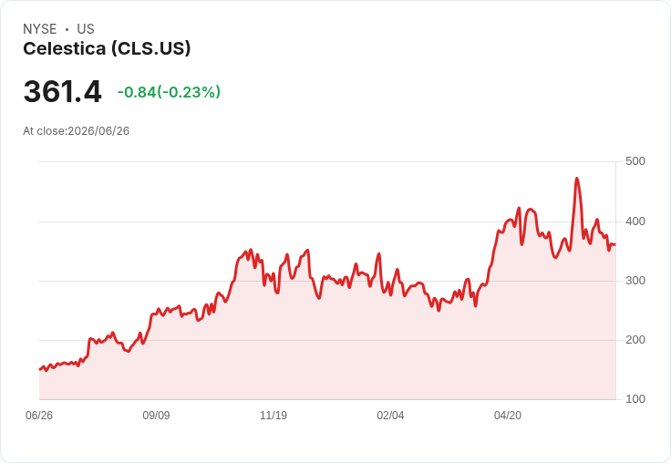Click the chart line's leftmost starting point
The image size is (671, 463).
[40, 369]
